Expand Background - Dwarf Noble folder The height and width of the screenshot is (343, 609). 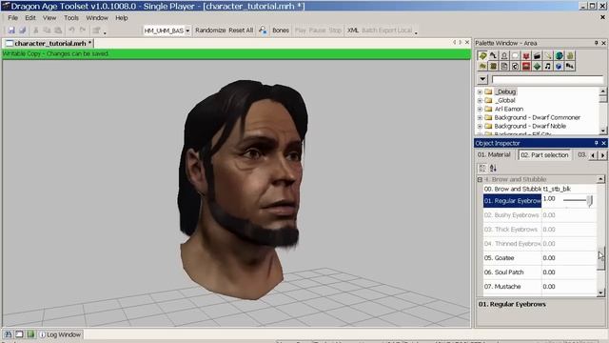[480, 127]
